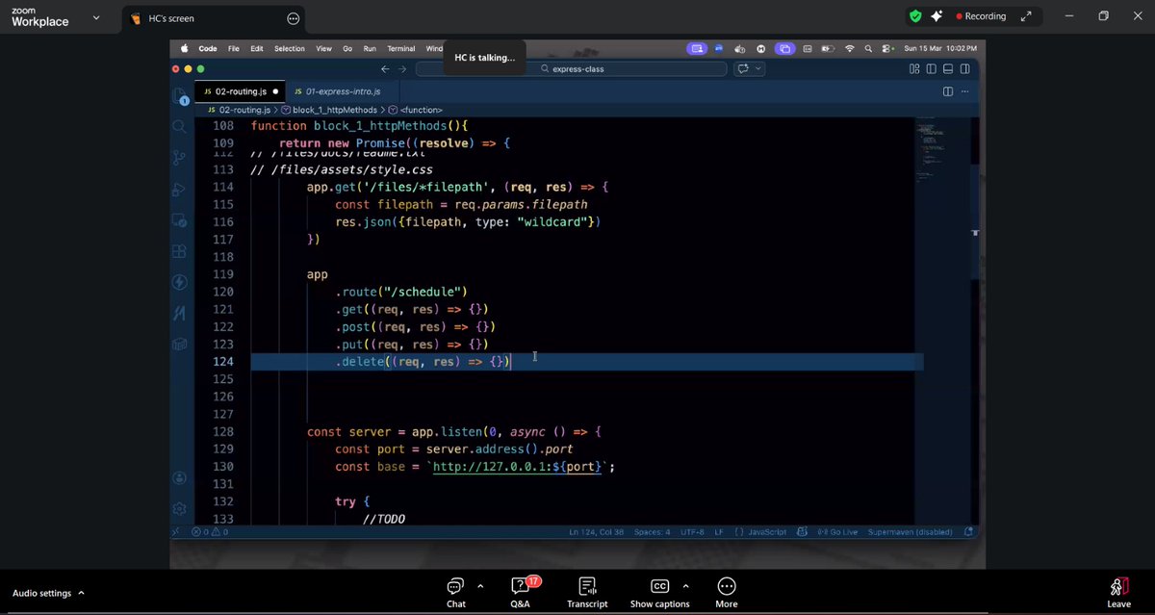Open the Manage gear in VS Code
Image resolution: width=1155 pixels, height=615 pixels.
179,508
